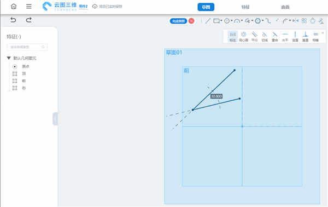This screenshot has width=328, height=207.
Task: Click the feature search input field
Action: click(27, 47)
